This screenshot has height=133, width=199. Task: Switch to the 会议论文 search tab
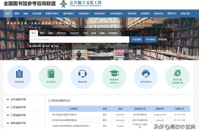tap(75, 33)
